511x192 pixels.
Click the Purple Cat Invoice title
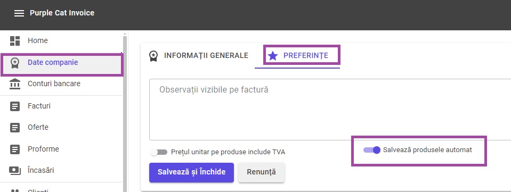coord(62,13)
